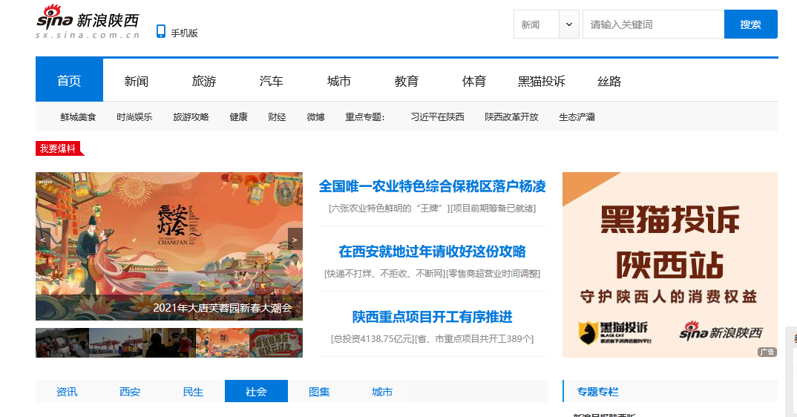Open the 陕西改革开放 special topic link

511,117
